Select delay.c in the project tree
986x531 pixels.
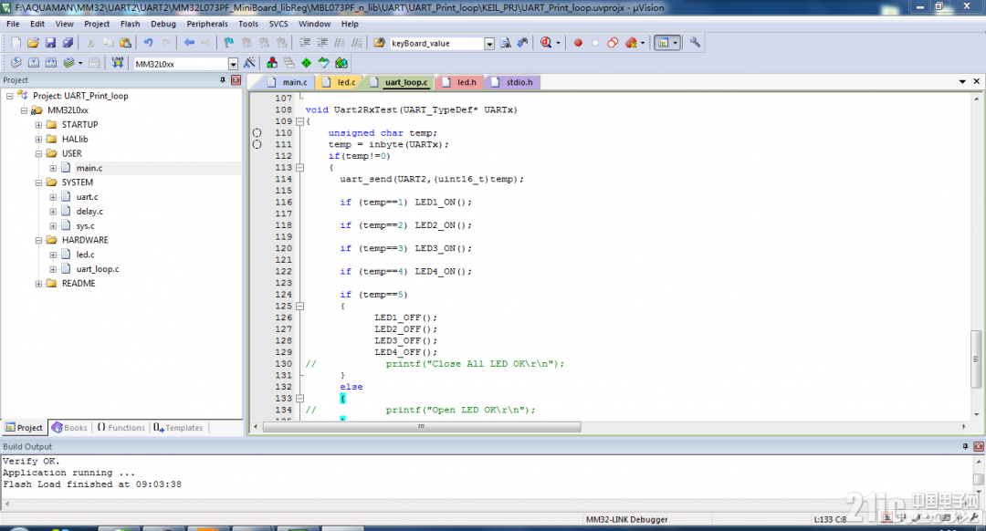pyautogui.click(x=89, y=211)
